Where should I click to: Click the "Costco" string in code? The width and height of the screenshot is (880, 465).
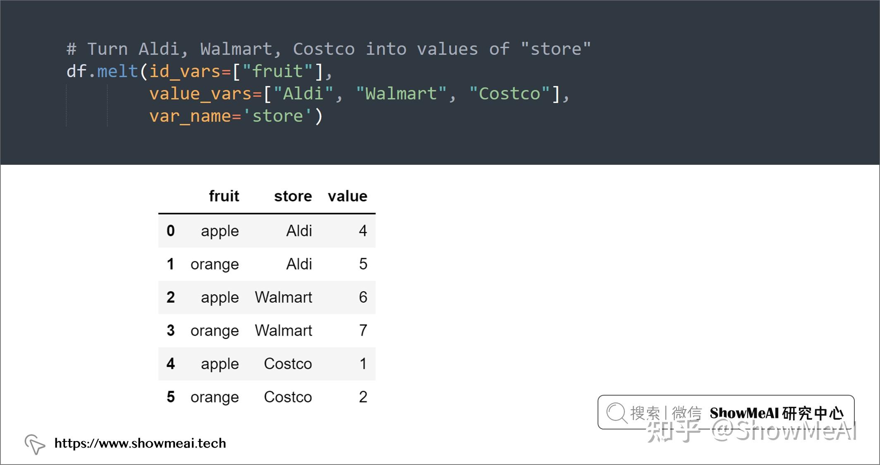[x=509, y=94]
